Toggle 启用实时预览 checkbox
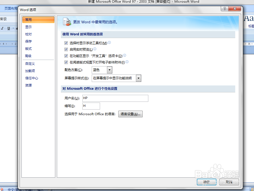The width and height of the screenshot is (254, 191). pyautogui.click(x=66, y=50)
